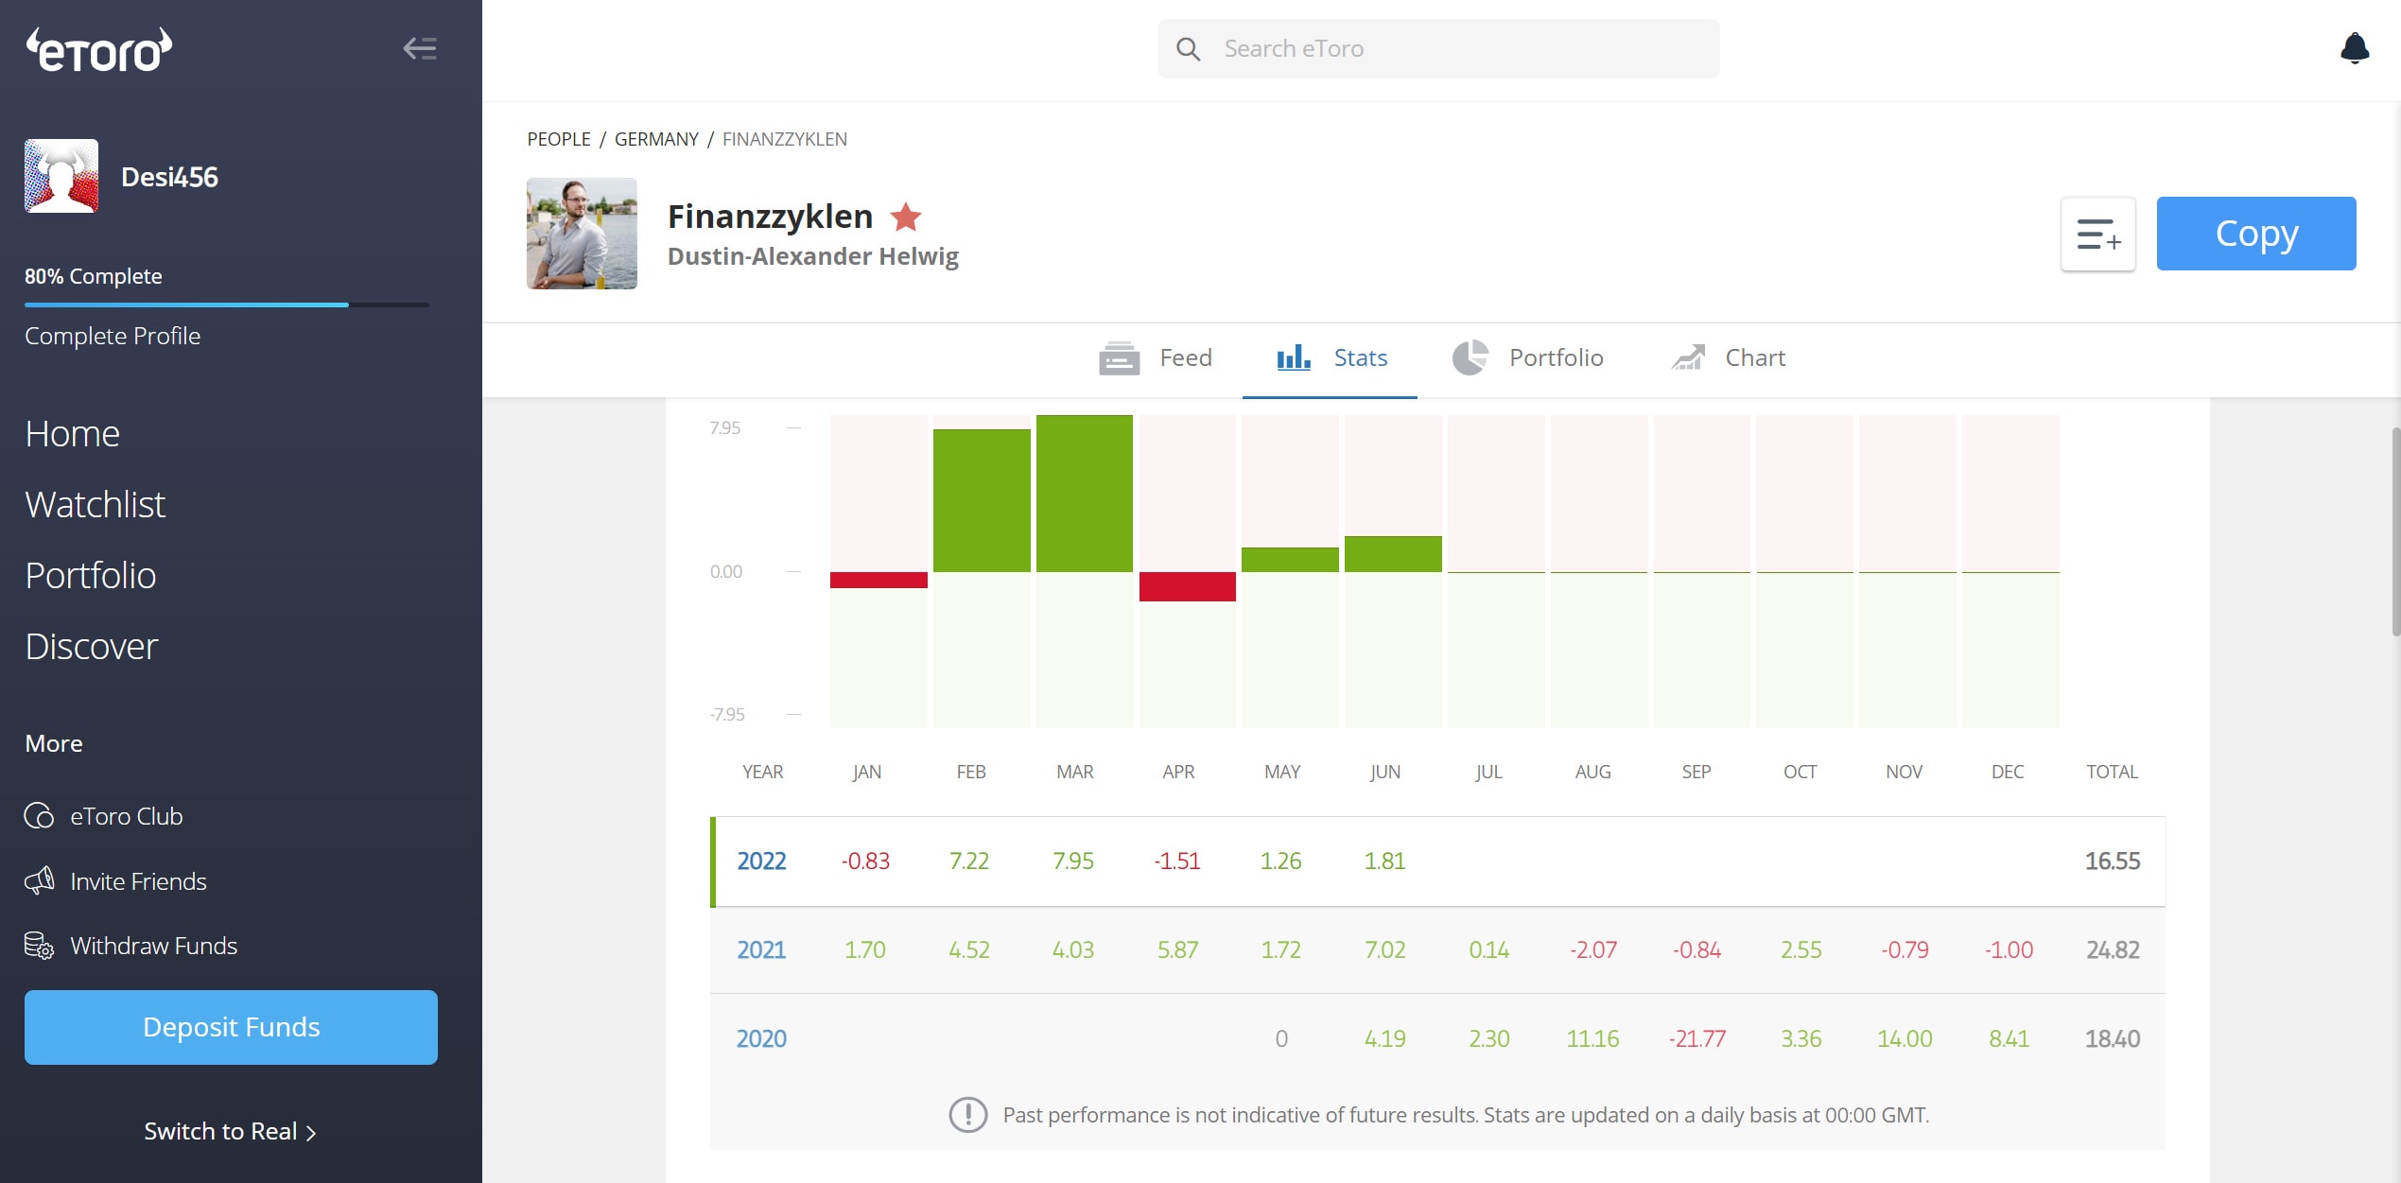Click the Invite Friends megaphone icon
This screenshot has width=2401, height=1183.
pyautogui.click(x=39, y=880)
